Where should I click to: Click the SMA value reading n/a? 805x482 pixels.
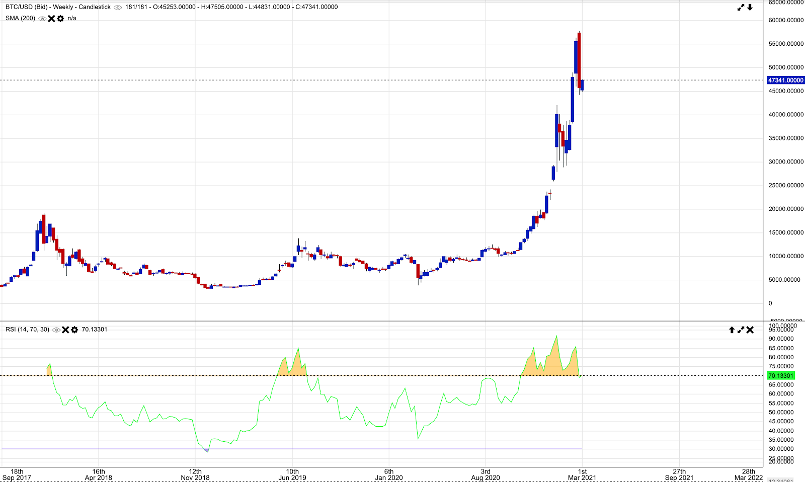click(x=72, y=18)
